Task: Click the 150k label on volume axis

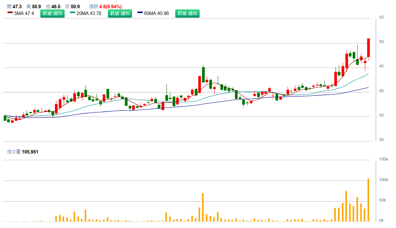Action: (383, 159)
